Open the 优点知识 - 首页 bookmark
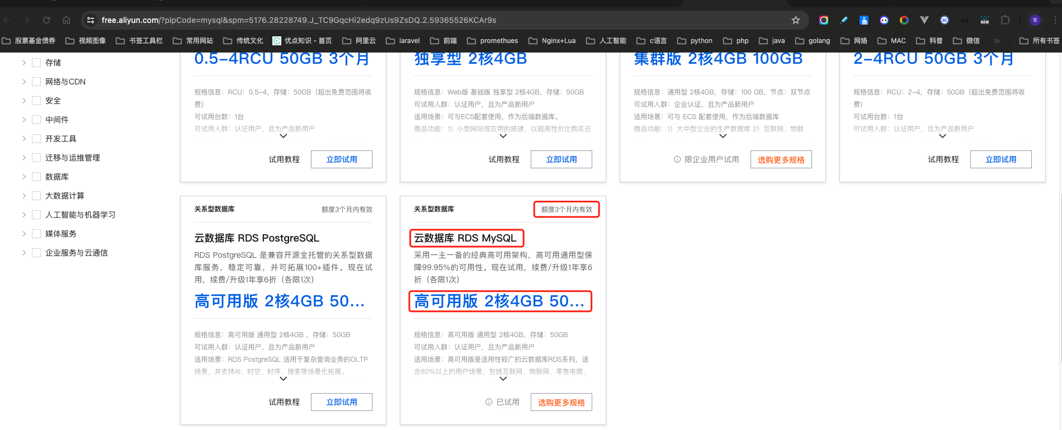The width and height of the screenshot is (1062, 430). [x=302, y=41]
